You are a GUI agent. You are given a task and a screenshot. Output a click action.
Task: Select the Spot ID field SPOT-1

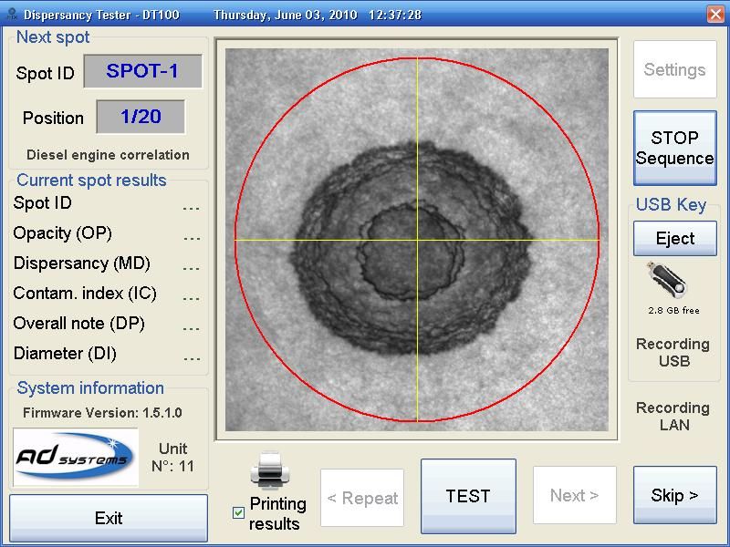(142, 71)
